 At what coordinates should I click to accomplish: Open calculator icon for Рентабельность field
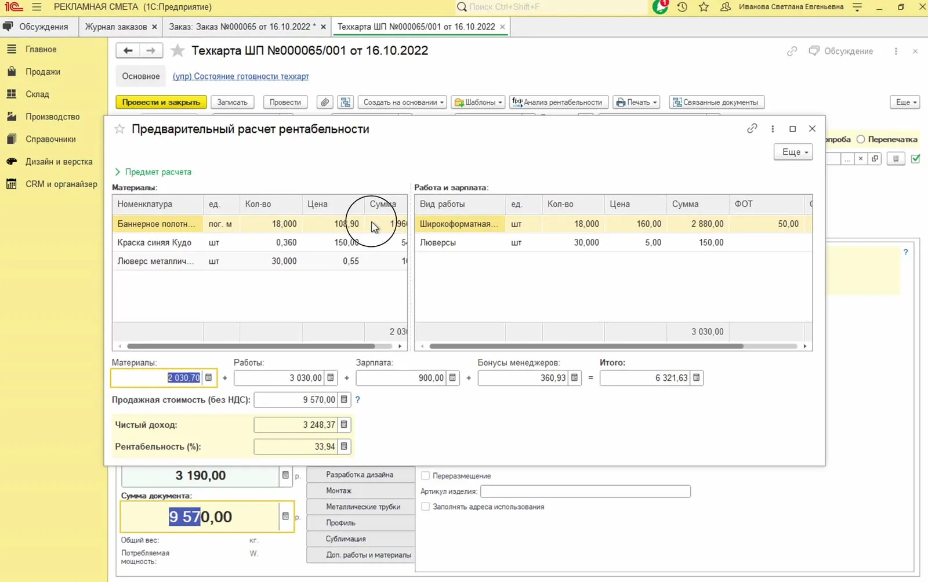[344, 446]
